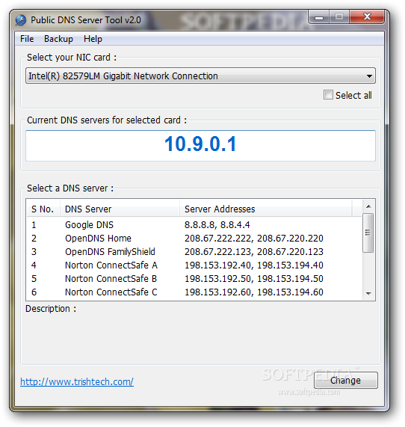Select the Google DNS row
This screenshot has height=427, width=405.
[194, 225]
